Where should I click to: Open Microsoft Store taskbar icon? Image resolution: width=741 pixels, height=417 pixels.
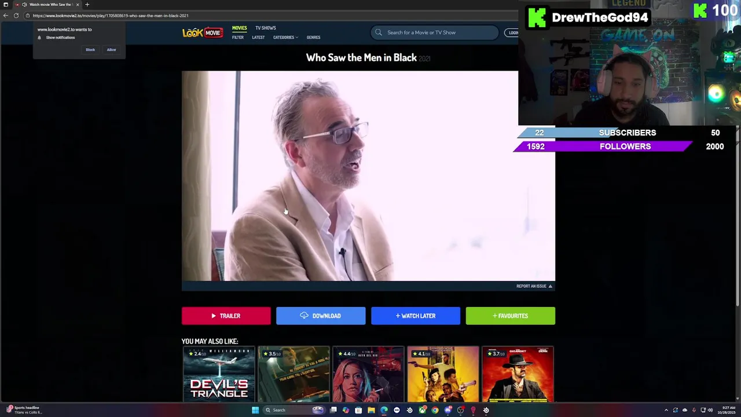click(358, 410)
